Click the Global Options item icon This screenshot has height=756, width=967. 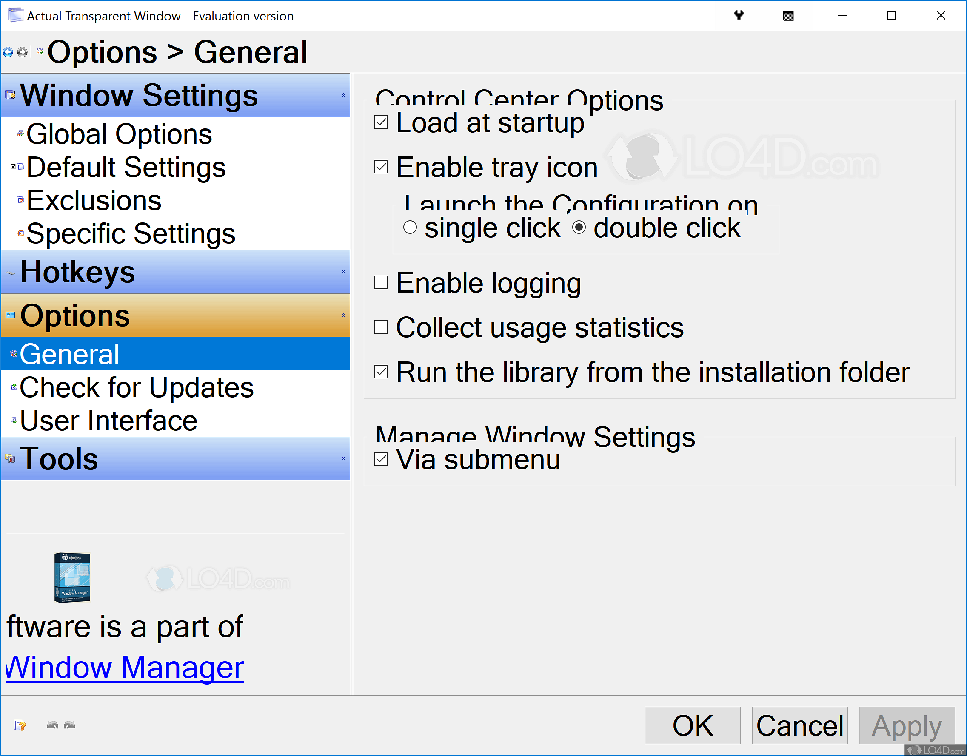20,133
